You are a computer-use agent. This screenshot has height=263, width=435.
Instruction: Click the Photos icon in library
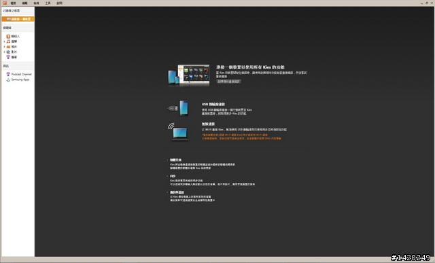coord(8,47)
